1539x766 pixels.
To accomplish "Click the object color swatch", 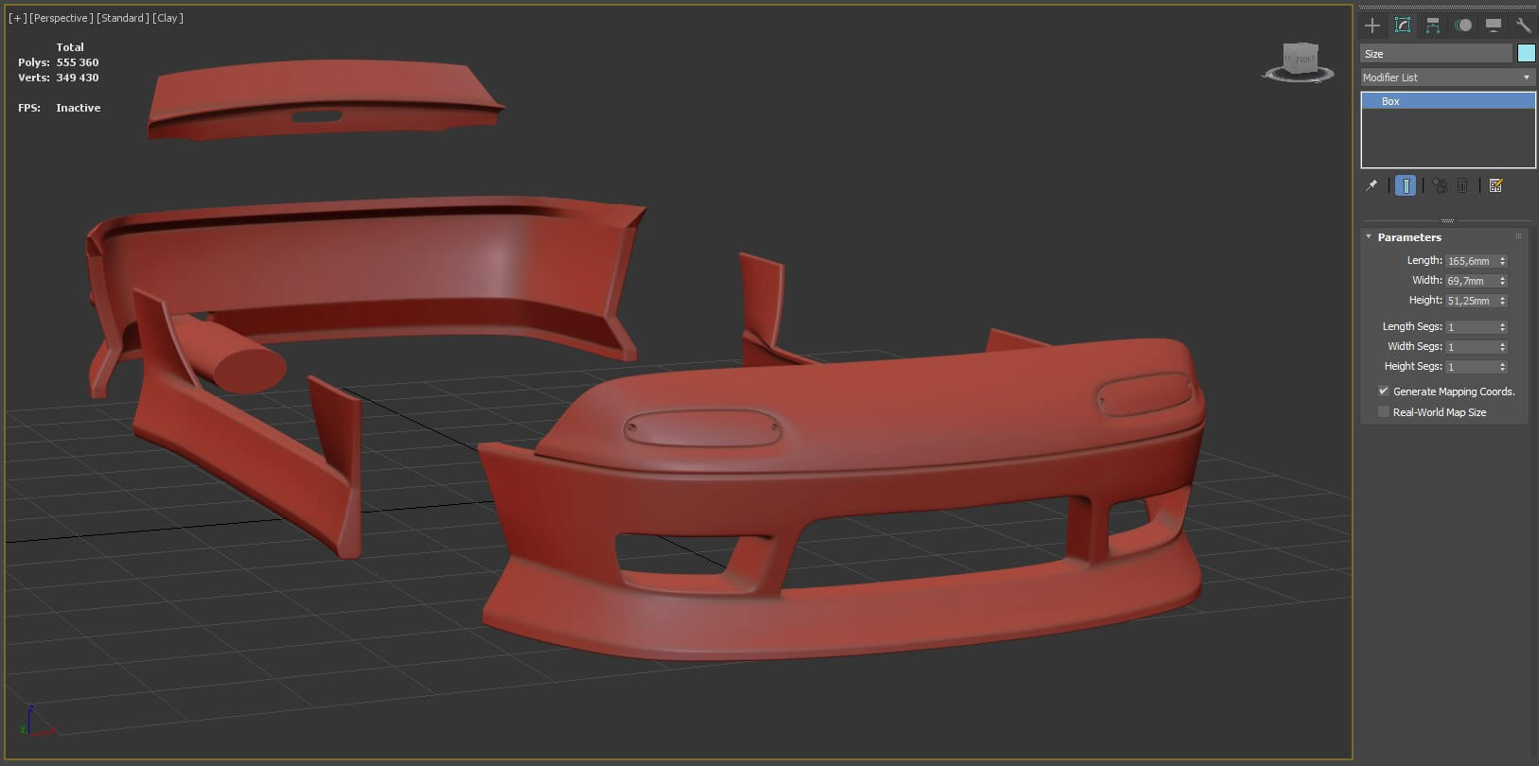I will click(1526, 53).
